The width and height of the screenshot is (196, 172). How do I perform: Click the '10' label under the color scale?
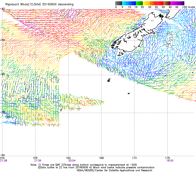pyautogui.click(x=130, y=7)
